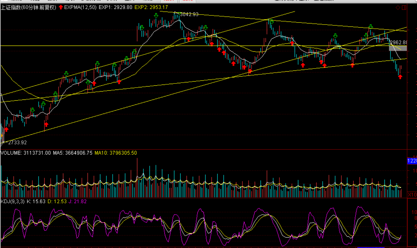
Task: Click the rightmost red buy arrow signal
Action: 400,77
